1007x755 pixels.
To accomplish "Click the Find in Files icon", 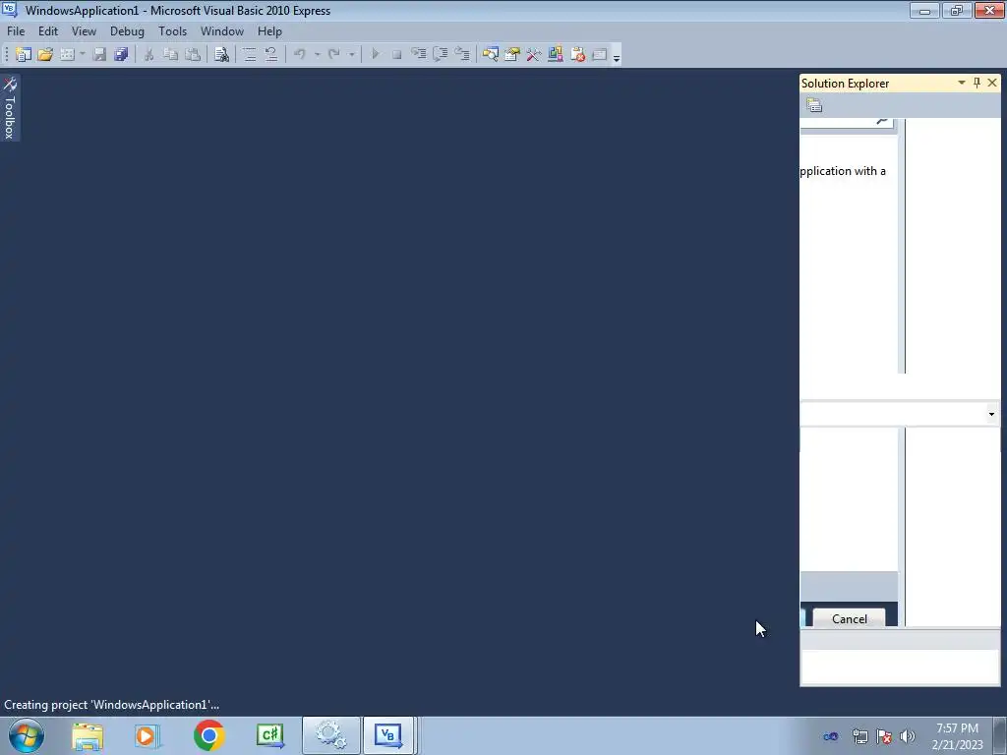I will [x=221, y=55].
